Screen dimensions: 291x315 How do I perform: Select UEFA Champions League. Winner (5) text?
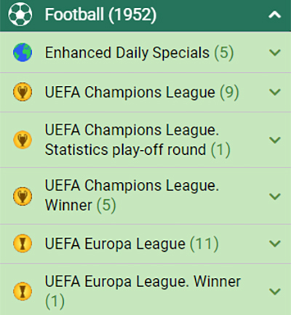132,196
